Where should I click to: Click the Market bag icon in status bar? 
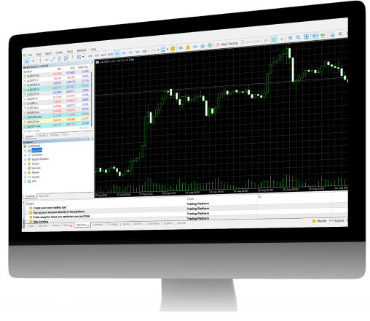314,221
